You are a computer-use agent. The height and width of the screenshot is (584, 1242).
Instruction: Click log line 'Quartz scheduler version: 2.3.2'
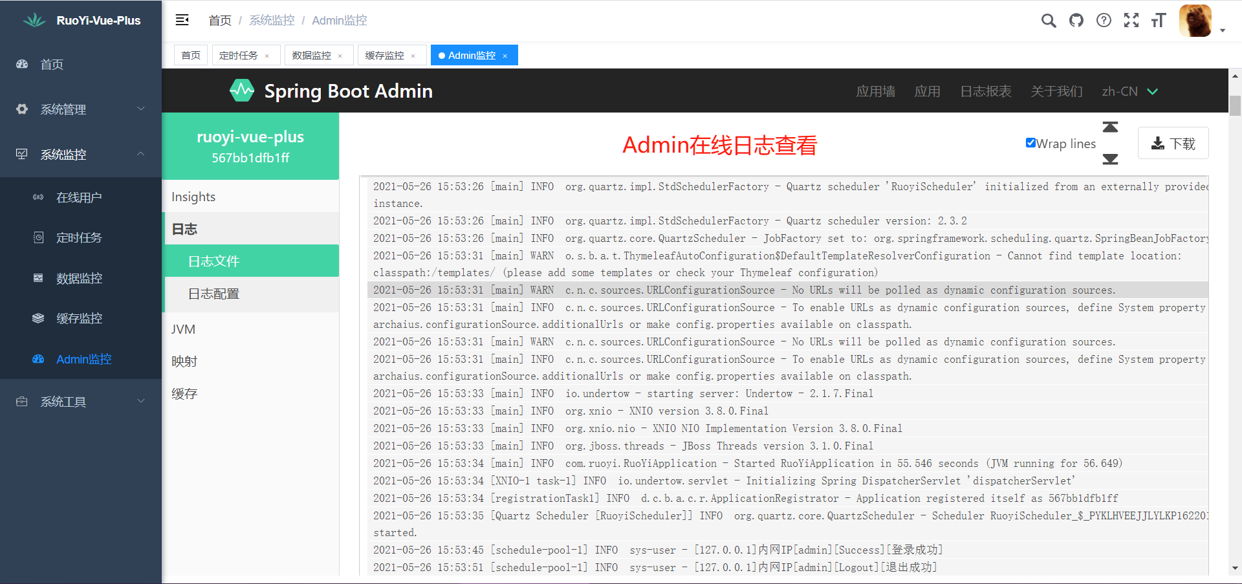pyautogui.click(x=788, y=221)
